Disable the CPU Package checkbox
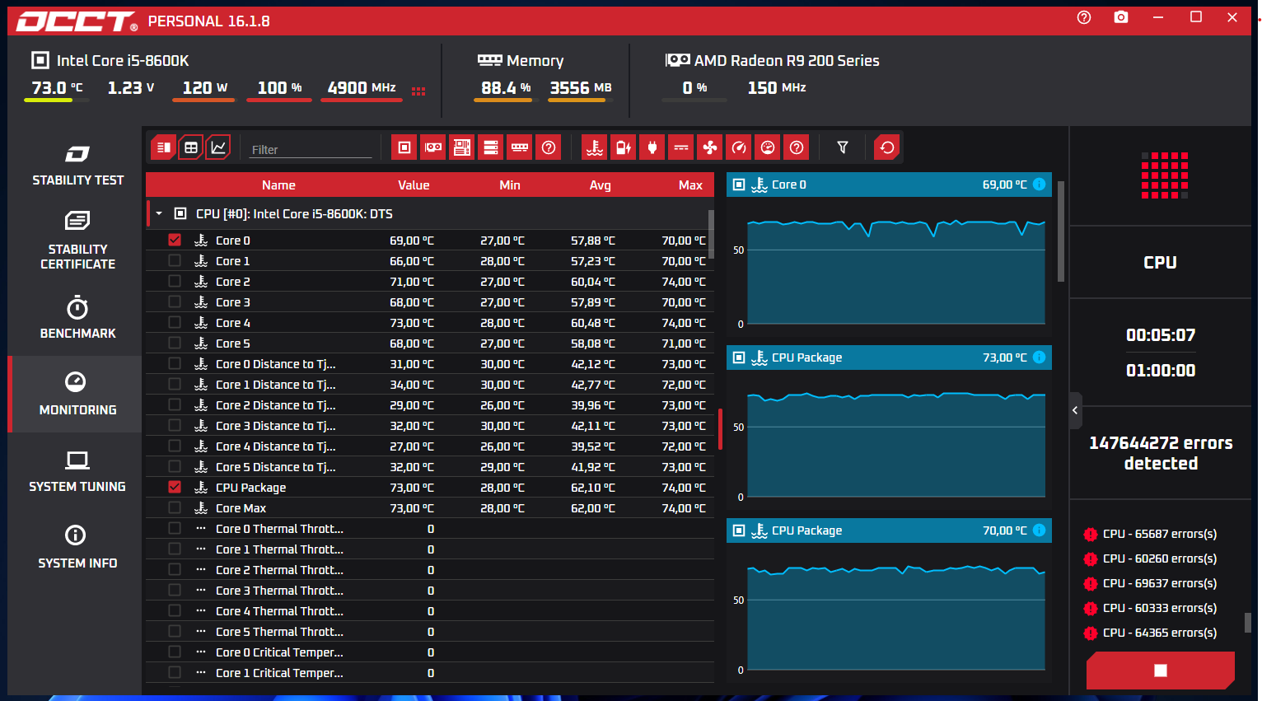 (x=174, y=487)
